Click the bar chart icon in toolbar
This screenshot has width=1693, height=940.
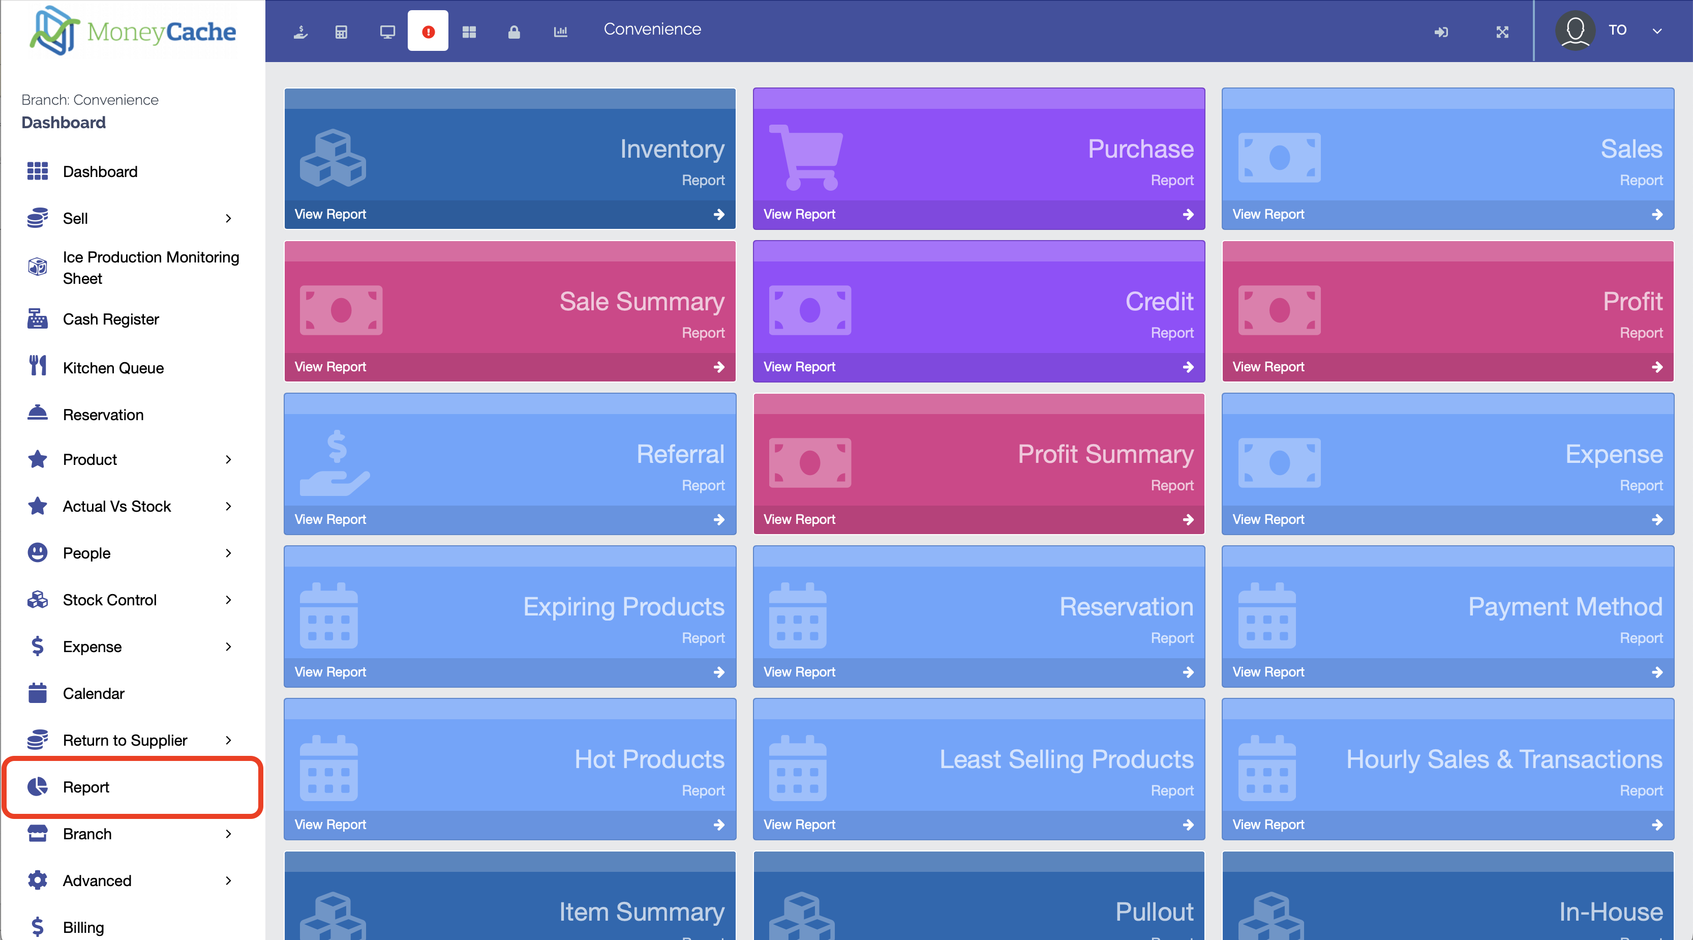[561, 32]
